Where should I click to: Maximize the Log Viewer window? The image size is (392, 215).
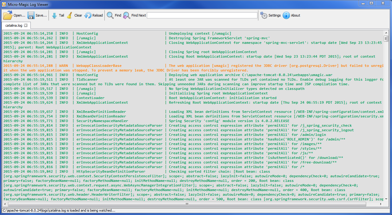pos(371,3)
